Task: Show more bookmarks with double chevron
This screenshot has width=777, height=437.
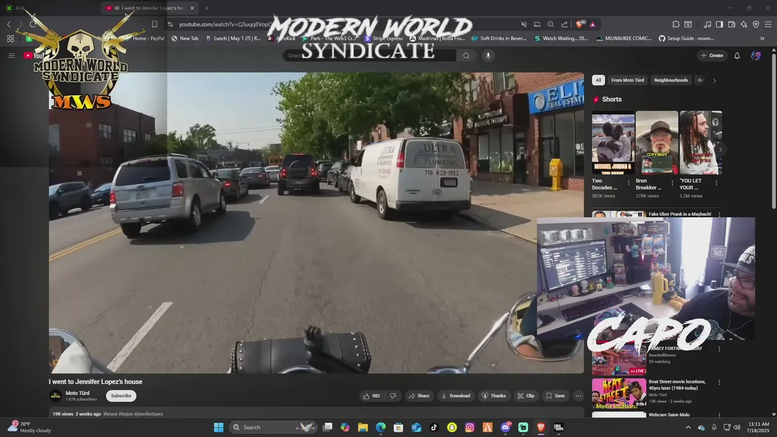Action: (762, 38)
